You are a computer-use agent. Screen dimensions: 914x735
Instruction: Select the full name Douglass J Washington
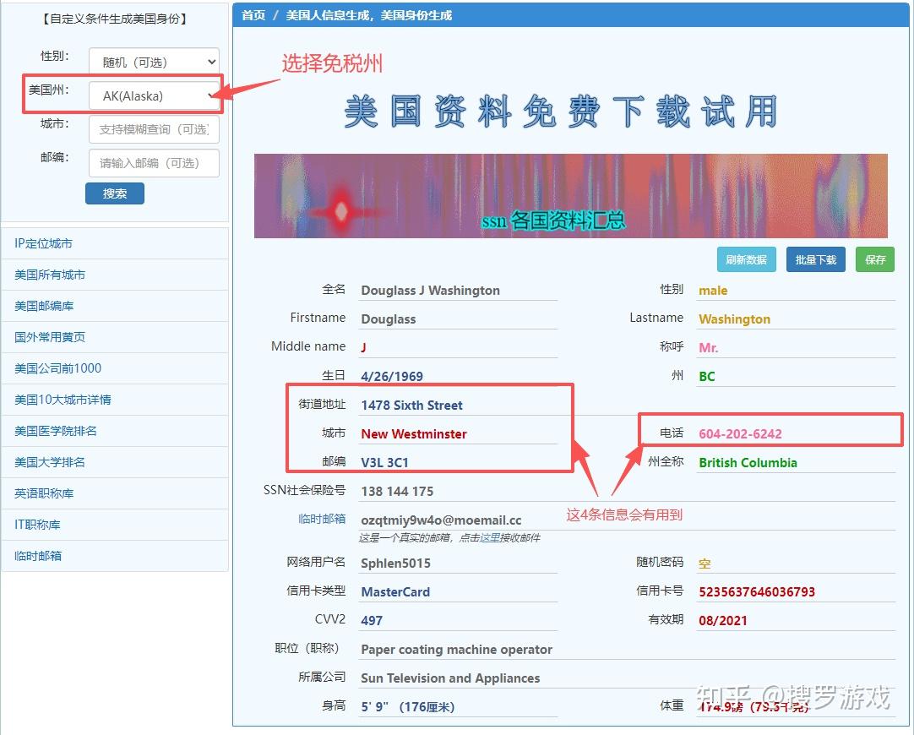tap(430, 291)
